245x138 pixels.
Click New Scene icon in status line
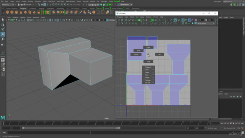[x=18, y=5]
